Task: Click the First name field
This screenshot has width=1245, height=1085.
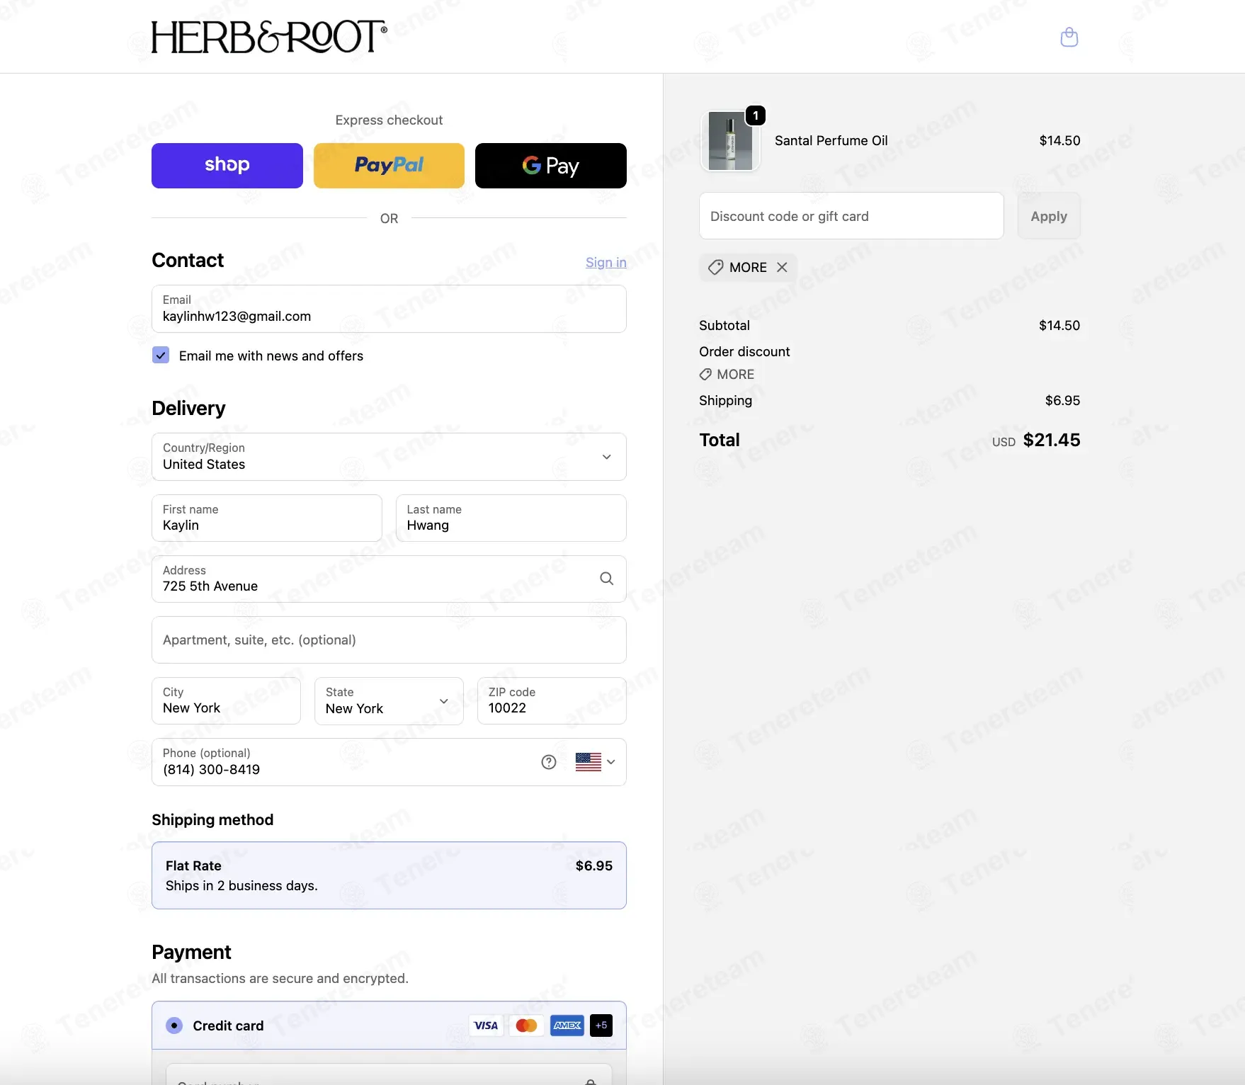Action: click(x=267, y=518)
